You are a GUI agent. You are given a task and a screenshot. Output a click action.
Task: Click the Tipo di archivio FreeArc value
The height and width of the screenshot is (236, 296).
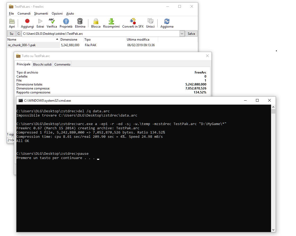200,72
